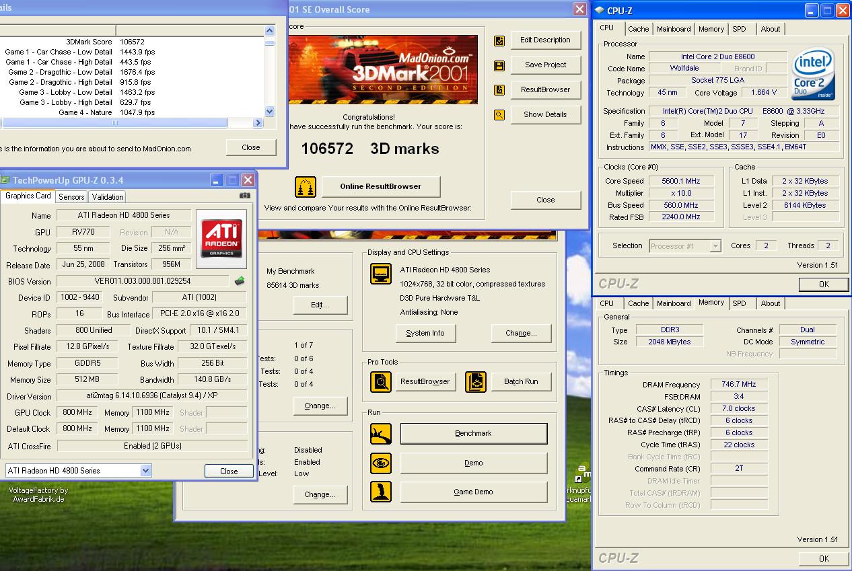Click the Change button beside Level: Low
The height and width of the screenshot is (571, 852).
(x=320, y=494)
